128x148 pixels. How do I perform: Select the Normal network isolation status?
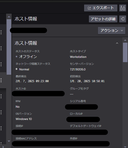[24, 69]
